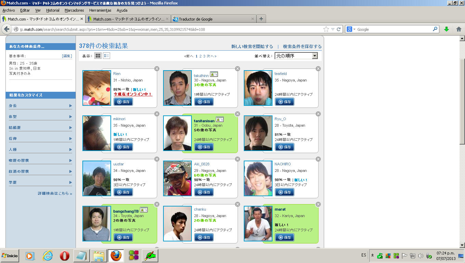Dismiss mikinori's card with X icon
This screenshot has width=465, height=263.
point(157,114)
